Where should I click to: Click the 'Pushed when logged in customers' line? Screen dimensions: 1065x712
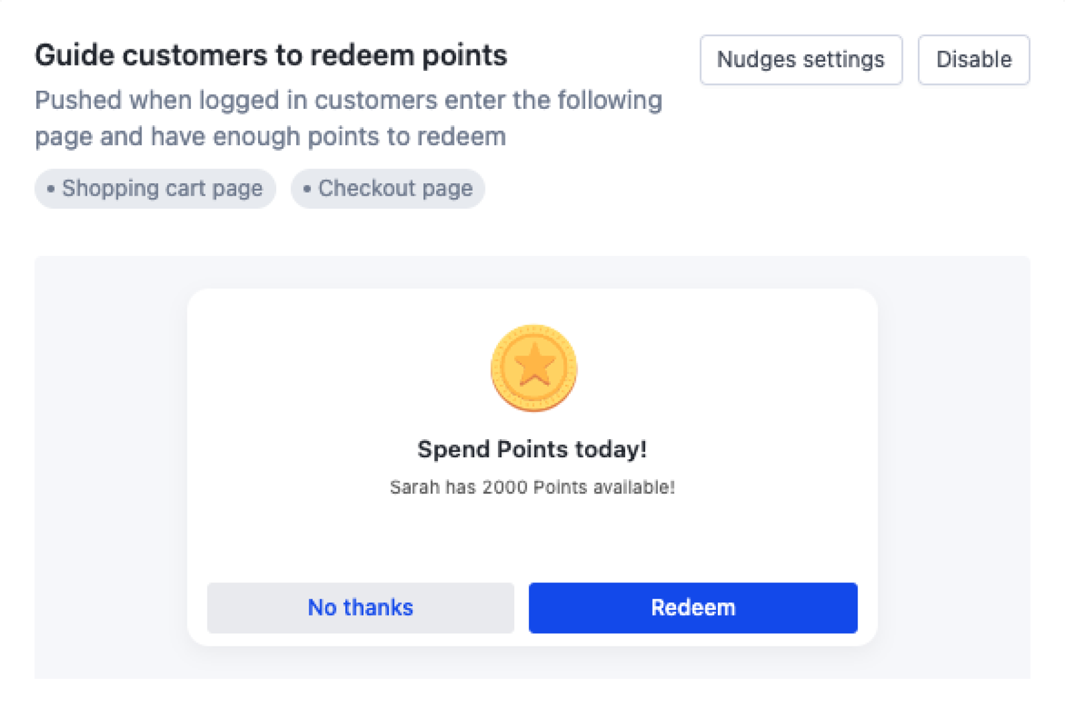[348, 100]
